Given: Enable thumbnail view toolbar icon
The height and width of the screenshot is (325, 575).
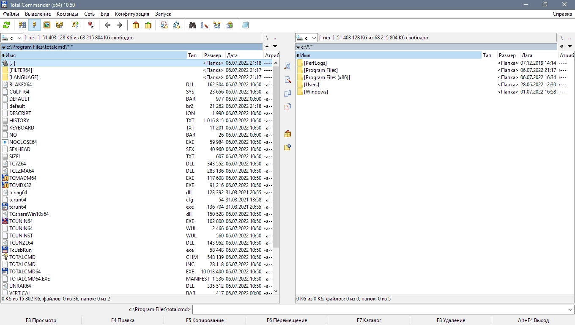Looking at the screenshot, I should [47, 25].
